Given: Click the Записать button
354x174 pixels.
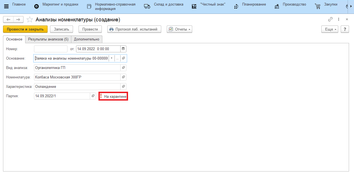Looking at the screenshot, I should pos(61,29).
